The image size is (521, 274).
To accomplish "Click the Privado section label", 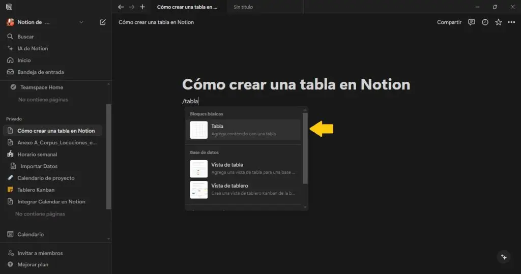I will [14, 118].
